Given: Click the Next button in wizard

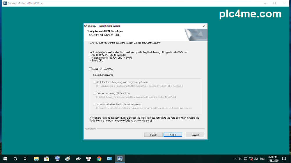Looking at the screenshot, I should pos(173,135).
